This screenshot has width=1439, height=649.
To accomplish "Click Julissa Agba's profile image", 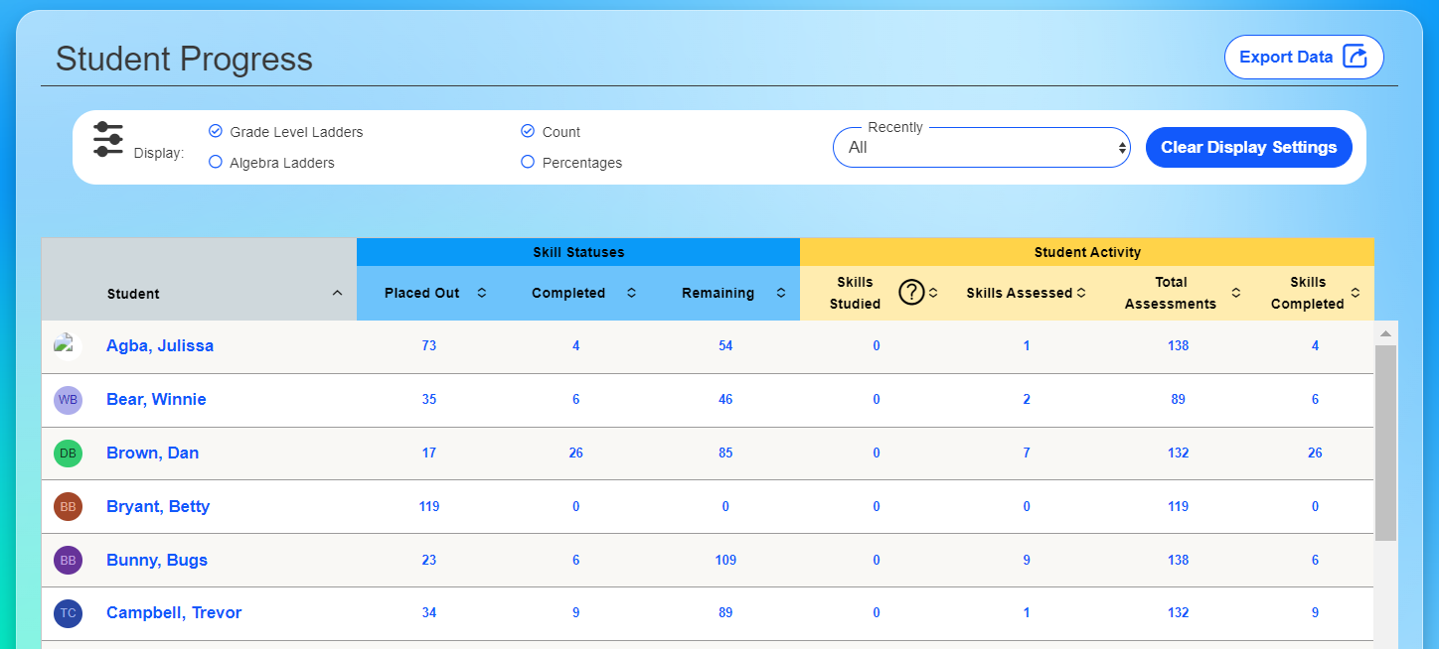I will coord(64,345).
